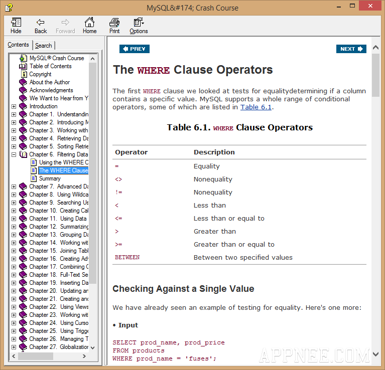Click contents tree scroll-down arrow

click(x=92, y=347)
